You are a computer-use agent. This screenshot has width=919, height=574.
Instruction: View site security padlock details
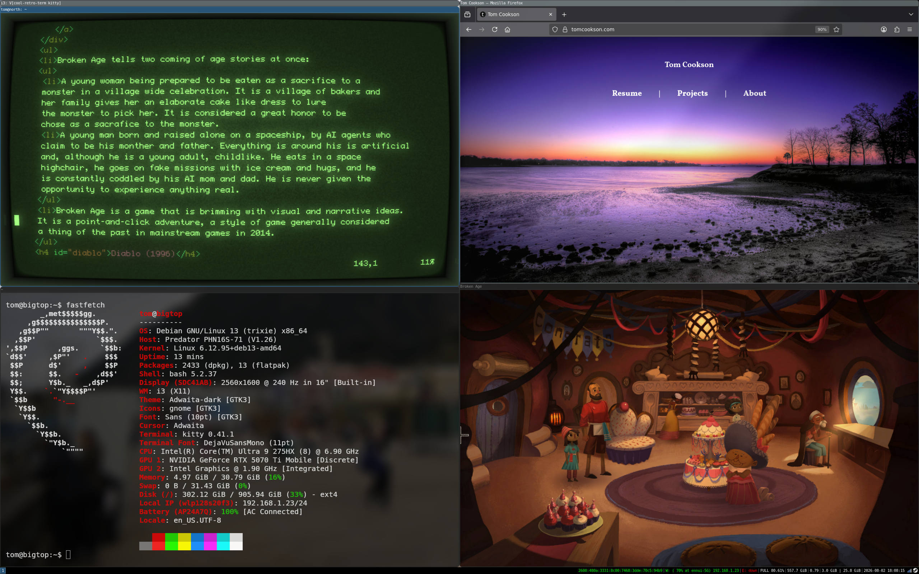pos(565,29)
